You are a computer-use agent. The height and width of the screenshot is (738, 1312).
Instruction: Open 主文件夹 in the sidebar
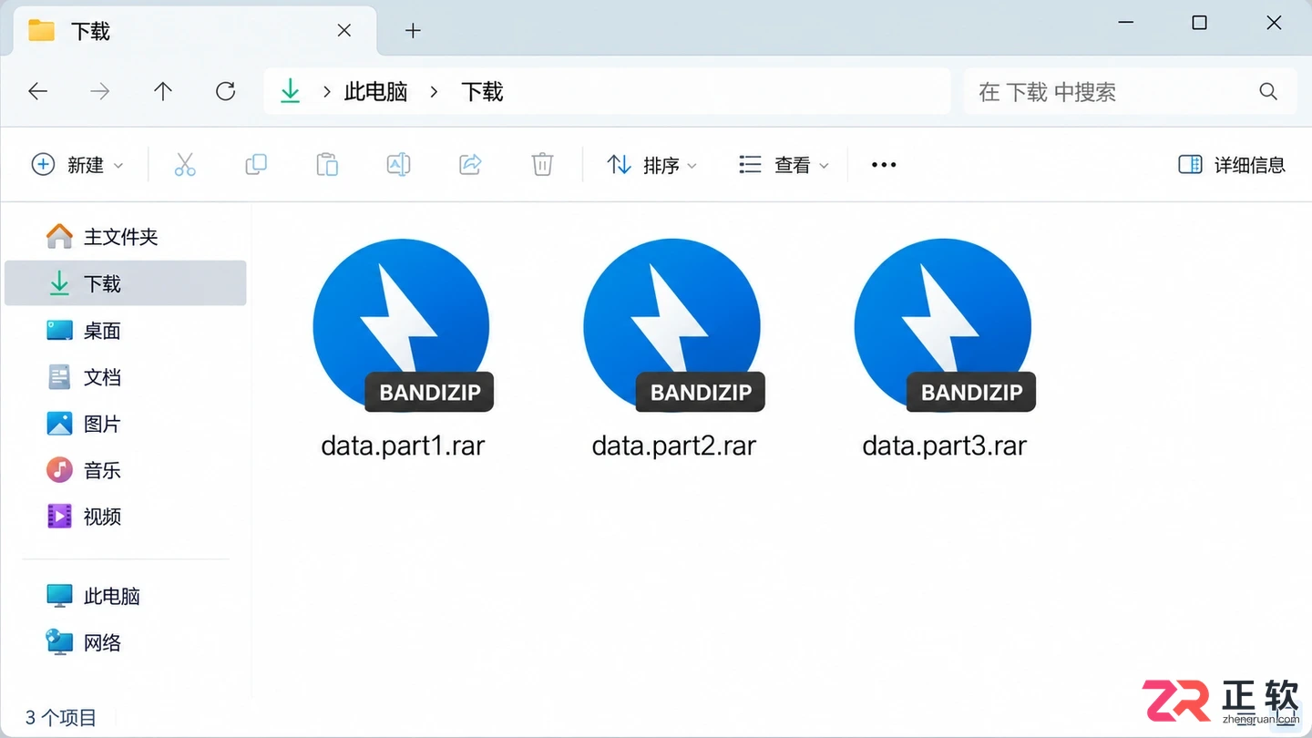click(125, 237)
